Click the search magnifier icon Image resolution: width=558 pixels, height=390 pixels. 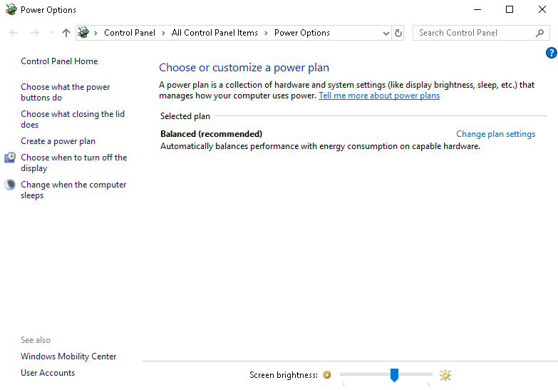click(x=540, y=33)
